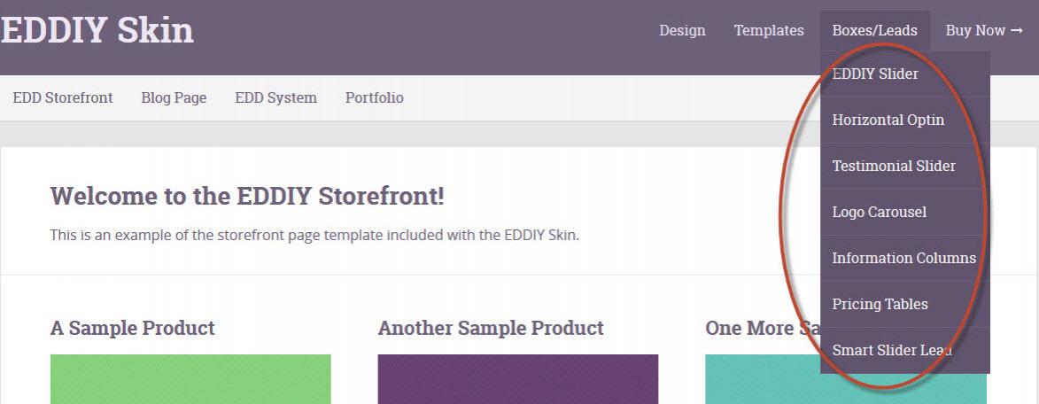Click the green product thumbnail
1039x404 pixels.
tap(190, 379)
